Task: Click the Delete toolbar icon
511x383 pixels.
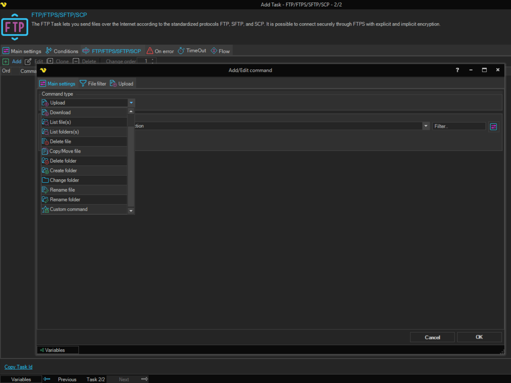Action: (76, 61)
